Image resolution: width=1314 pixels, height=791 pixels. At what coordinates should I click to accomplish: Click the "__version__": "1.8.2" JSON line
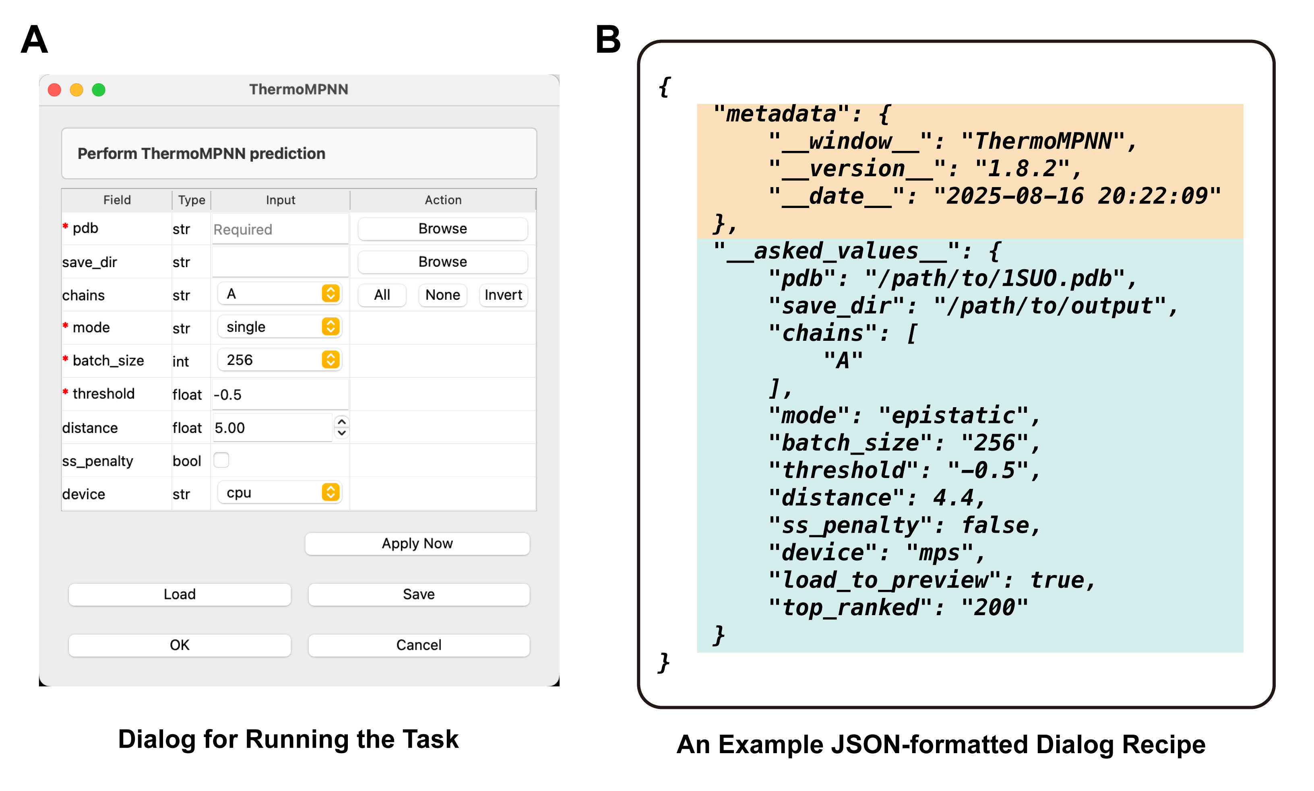925,169
